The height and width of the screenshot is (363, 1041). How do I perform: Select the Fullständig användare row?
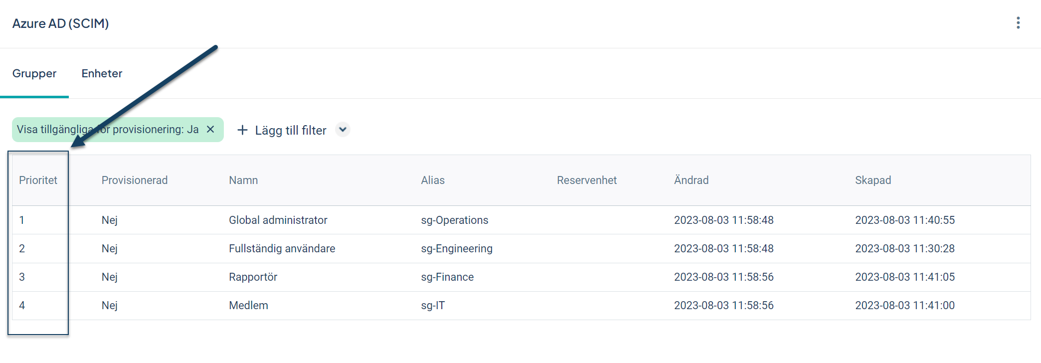click(521, 248)
